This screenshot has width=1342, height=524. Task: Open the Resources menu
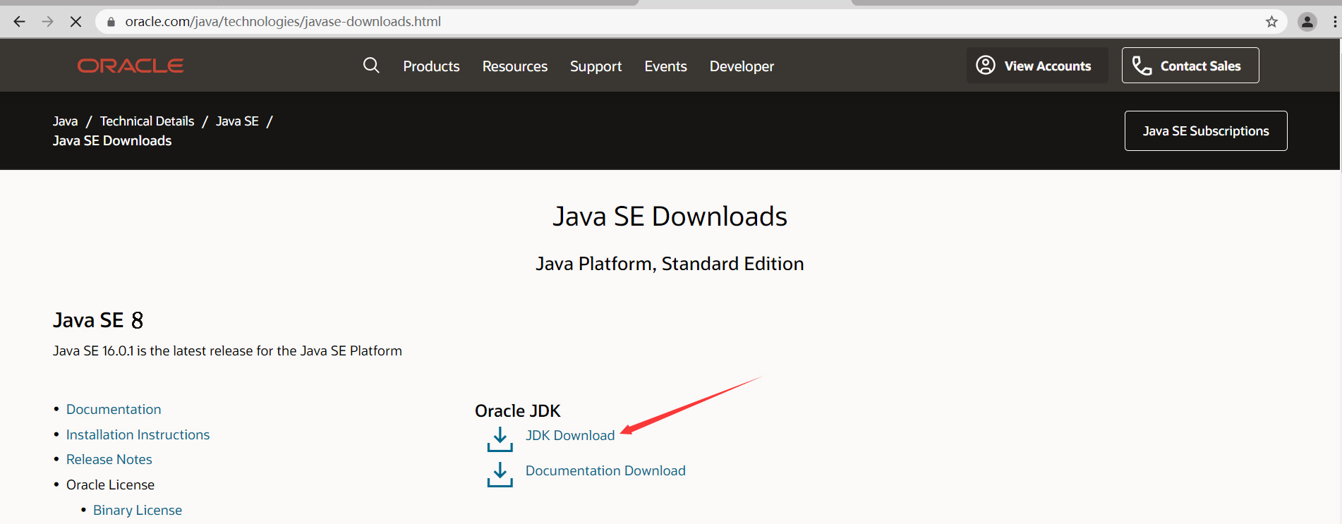(x=515, y=66)
